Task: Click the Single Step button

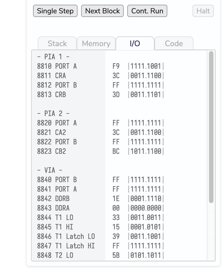Action: click(55, 11)
